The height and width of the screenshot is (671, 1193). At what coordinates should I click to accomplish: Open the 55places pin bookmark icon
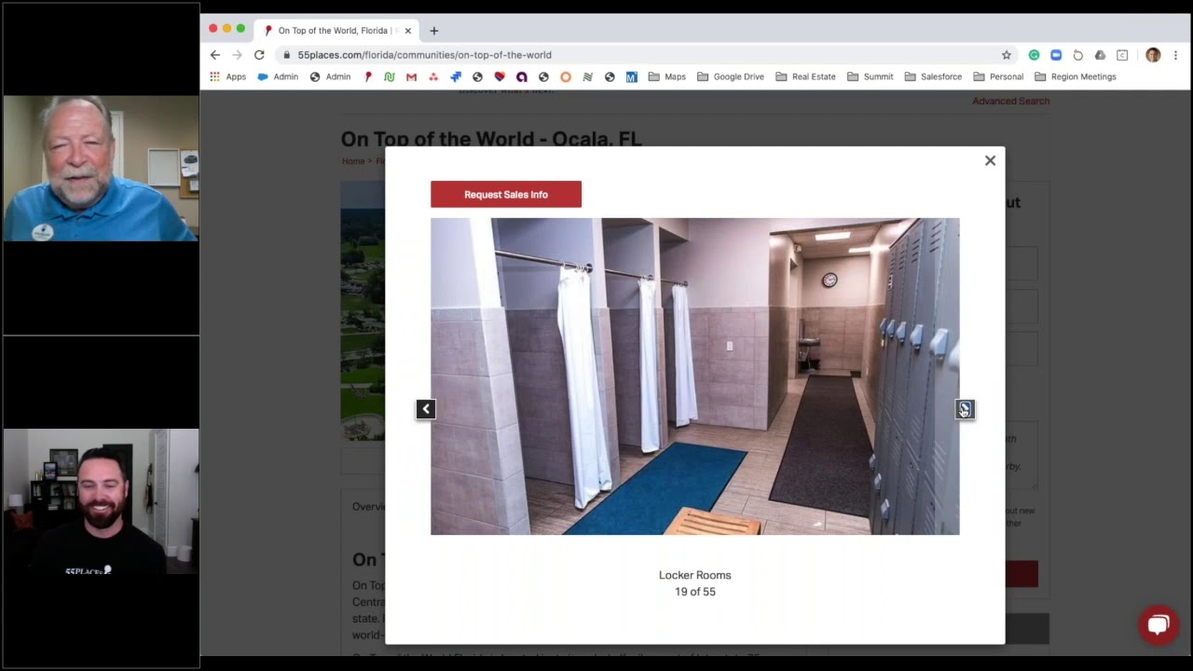tap(368, 76)
